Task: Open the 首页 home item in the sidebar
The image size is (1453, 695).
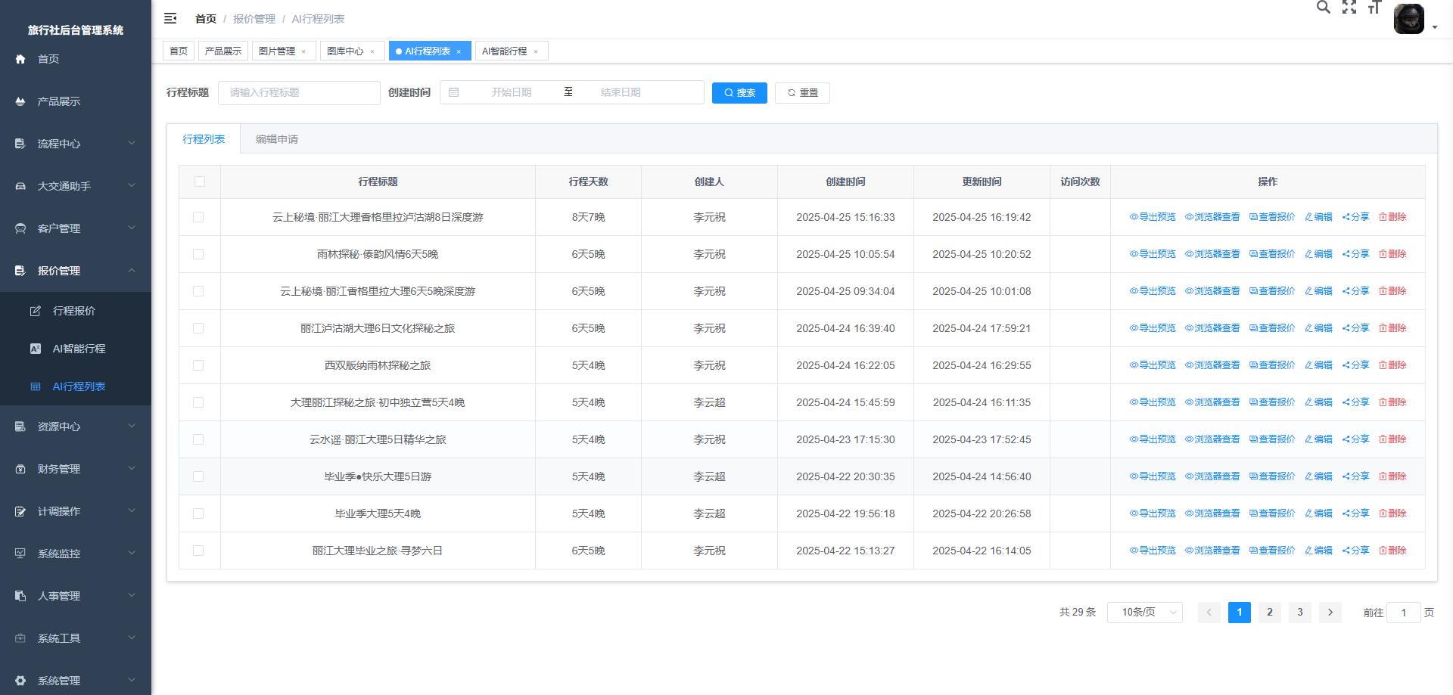Action: click(x=48, y=59)
